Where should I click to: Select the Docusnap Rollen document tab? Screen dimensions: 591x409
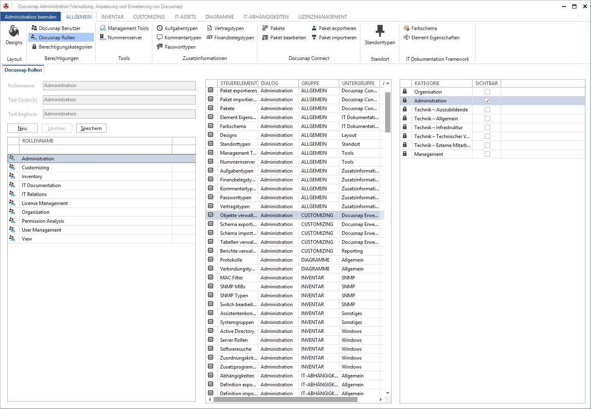(23, 70)
